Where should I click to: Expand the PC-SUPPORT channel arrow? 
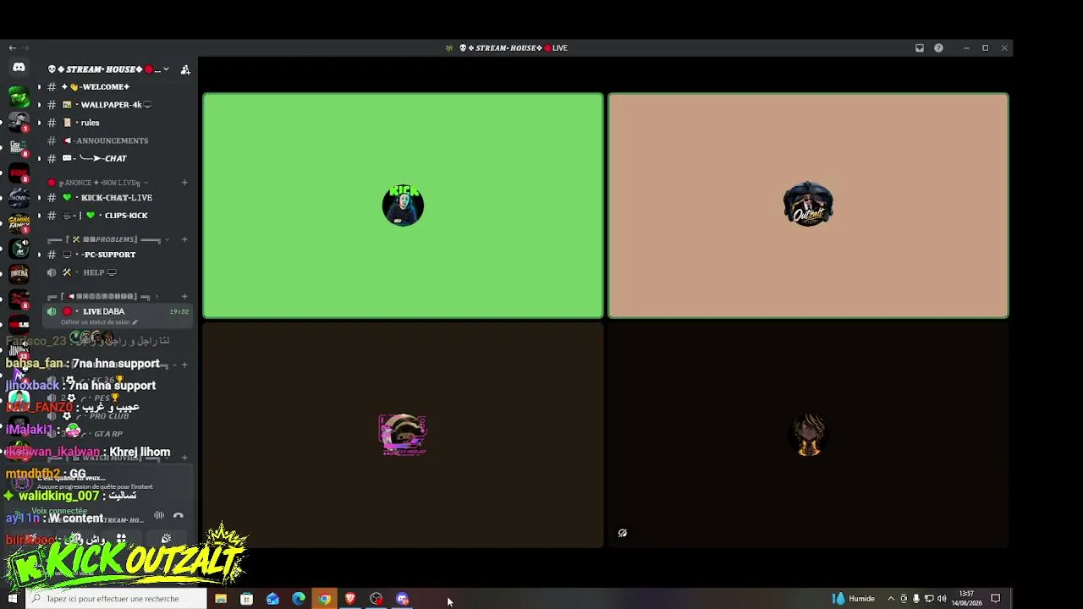point(39,255)
